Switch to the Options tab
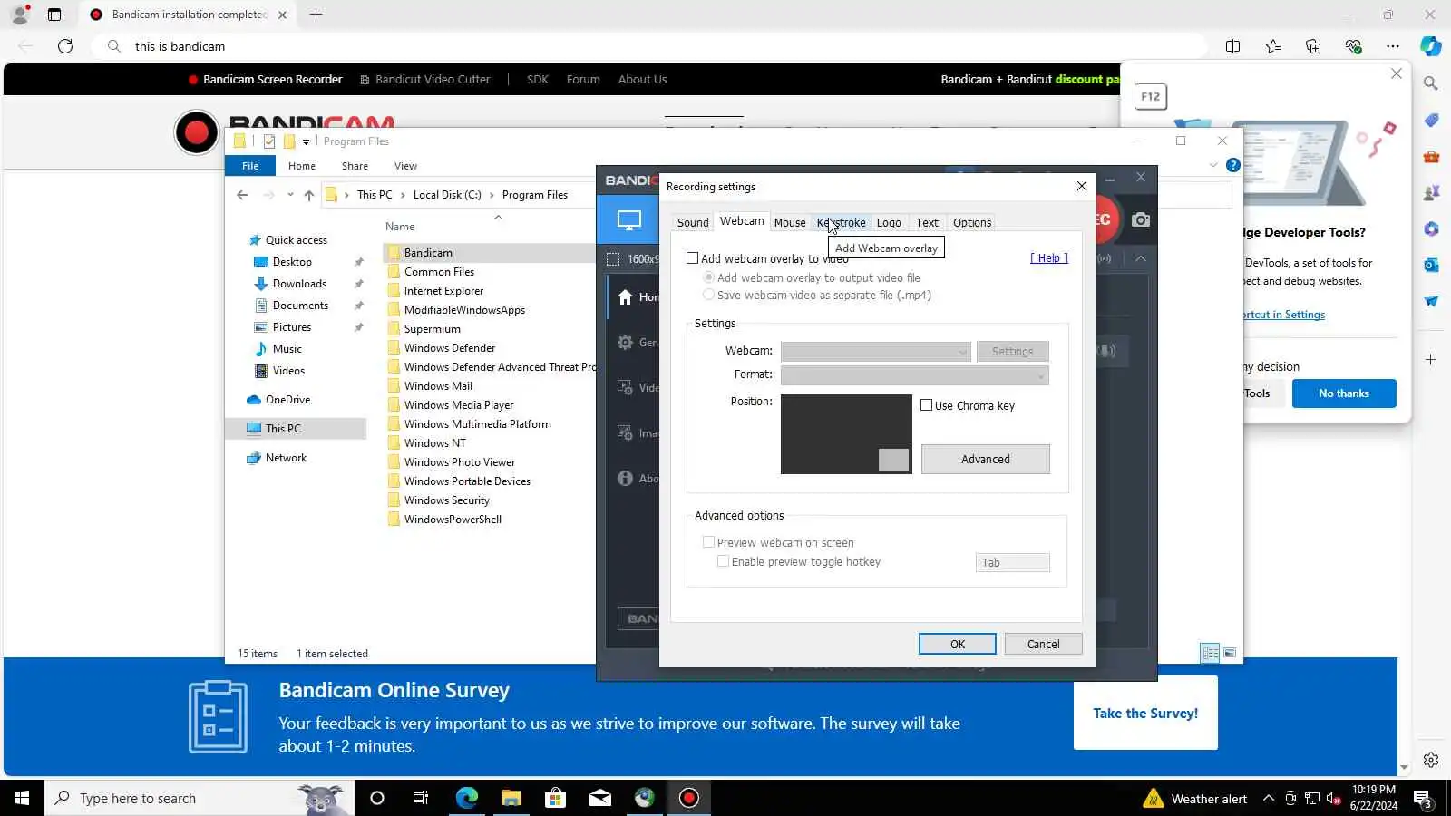Screen dimensions: 1451x816 pyautogui.click(x=972, y=222)
